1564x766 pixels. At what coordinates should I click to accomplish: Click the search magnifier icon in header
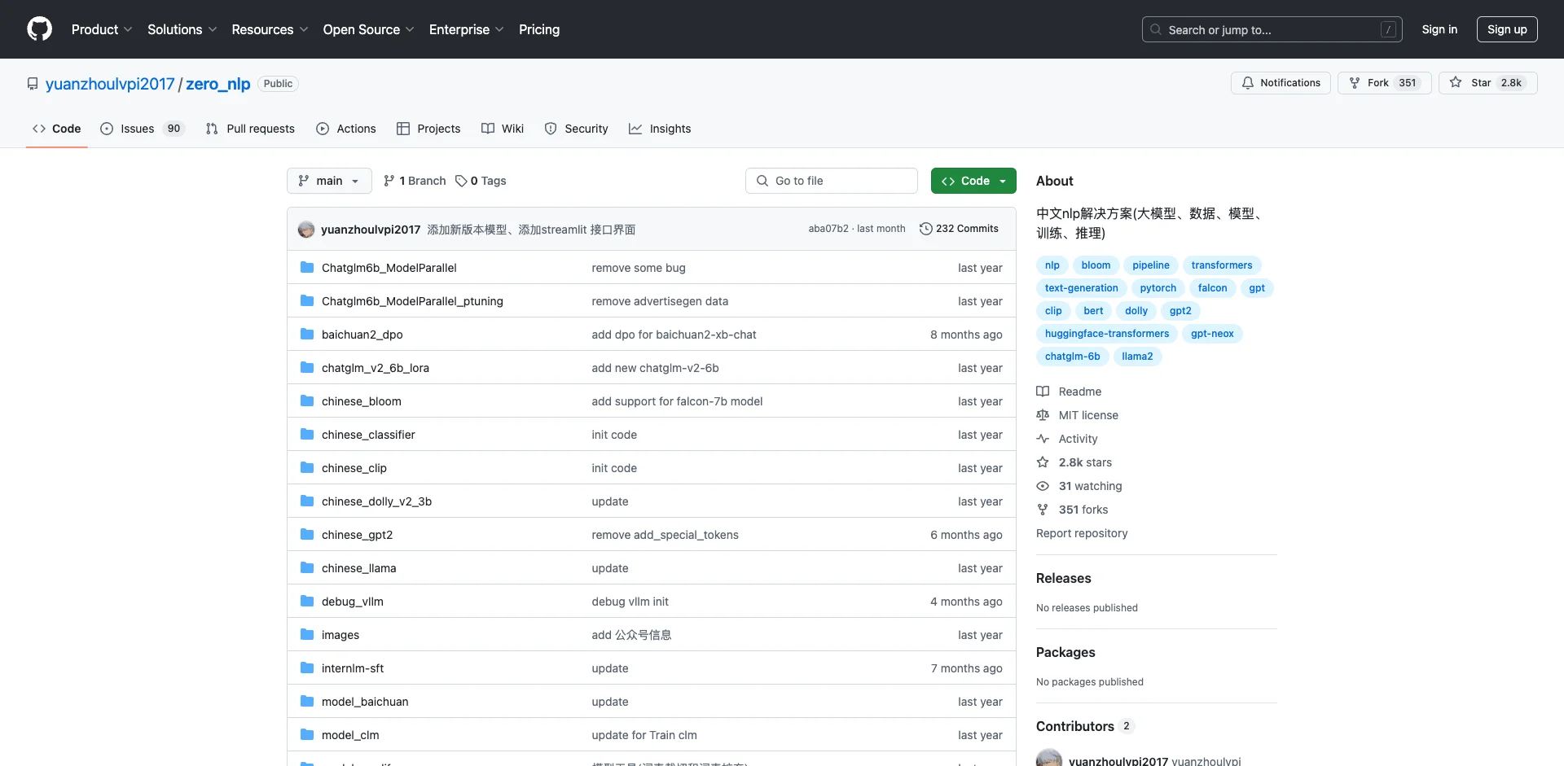coord(1156,29)
